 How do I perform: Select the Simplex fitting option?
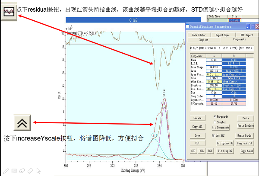215,122
